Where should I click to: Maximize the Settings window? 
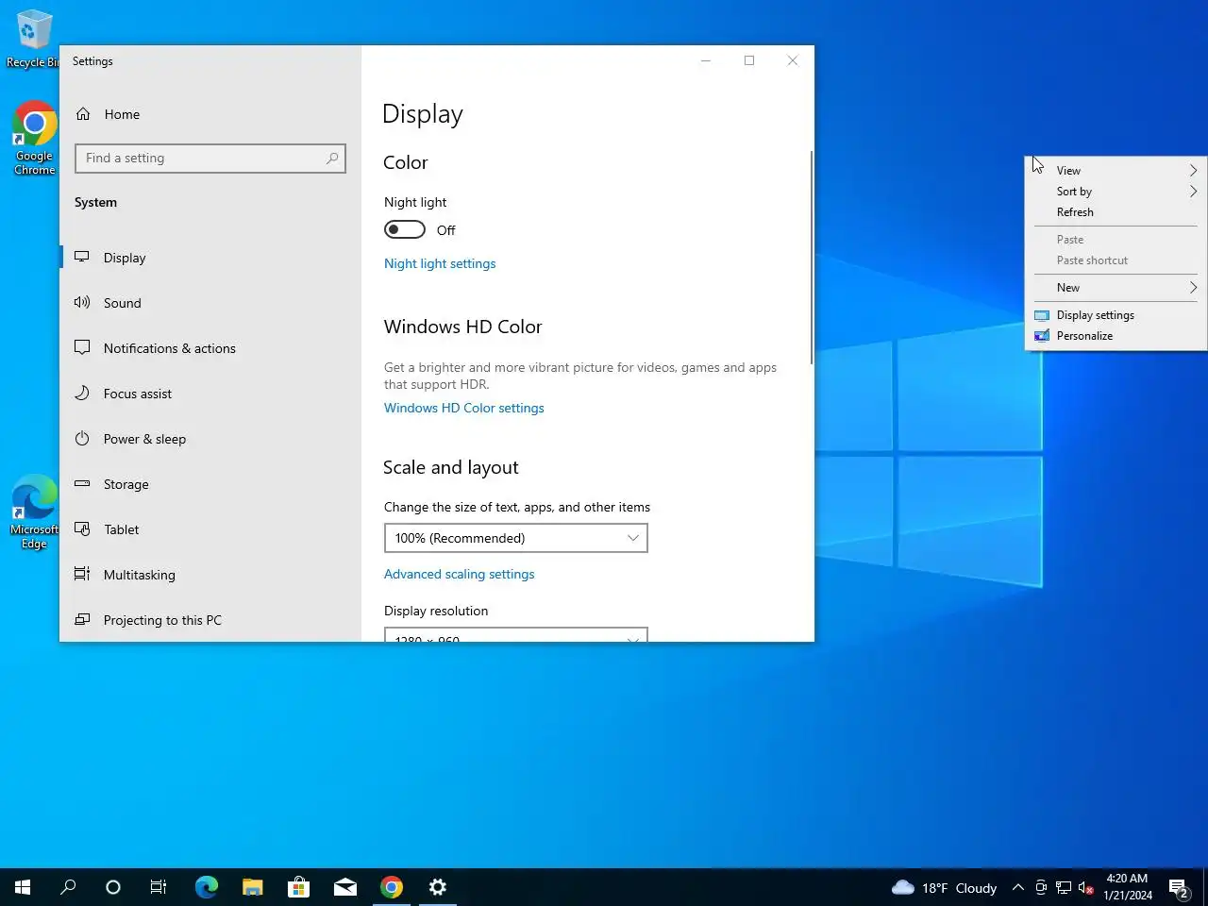pyautogui.click(x=749, y=60)
